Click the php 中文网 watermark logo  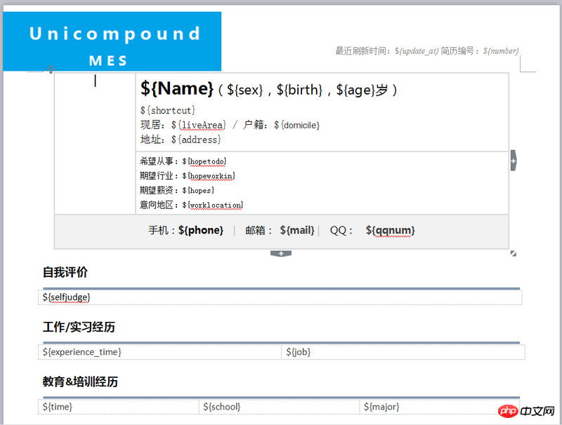pyautogui.click(x=528, y=410)
